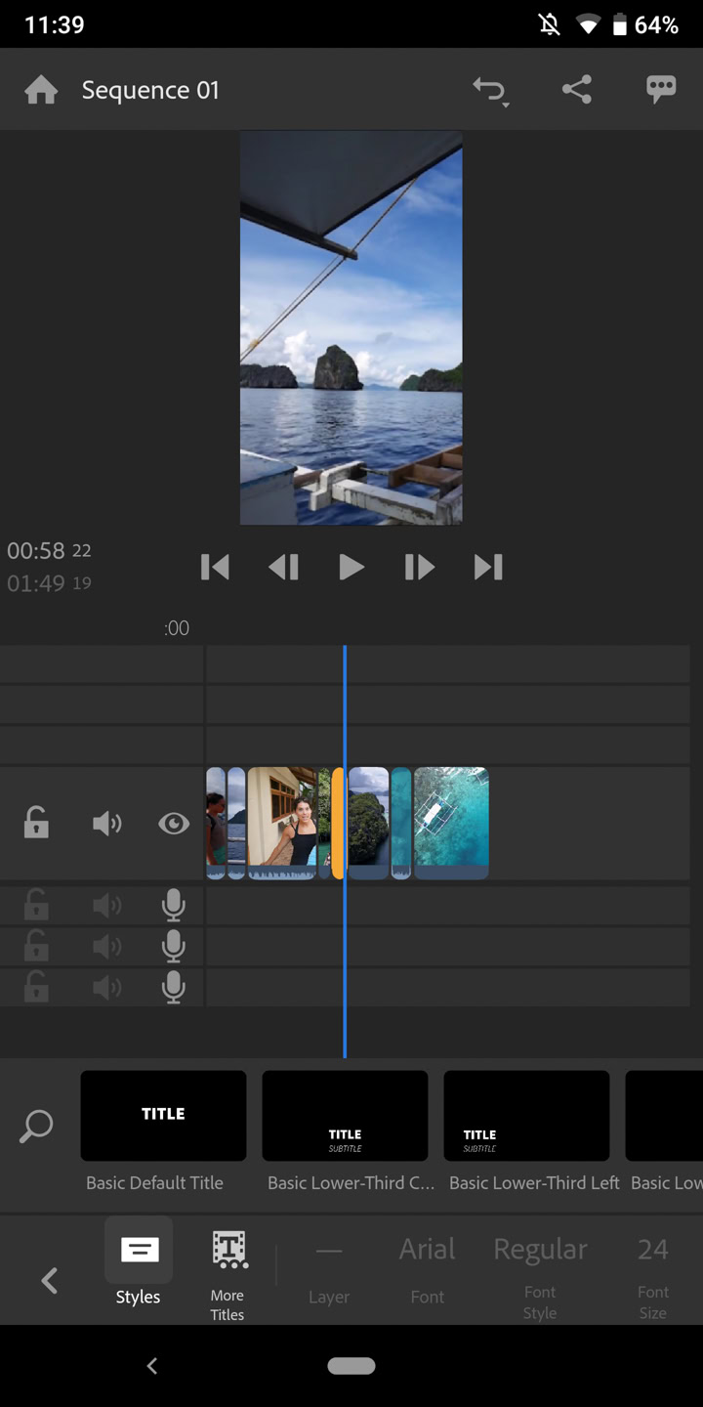This screenshot has height=1407, width=703.
Task: Play the sequence preview
Action: (x=351, y=567)
